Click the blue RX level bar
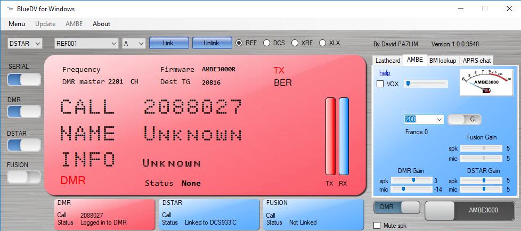 (x=344, y=136)
